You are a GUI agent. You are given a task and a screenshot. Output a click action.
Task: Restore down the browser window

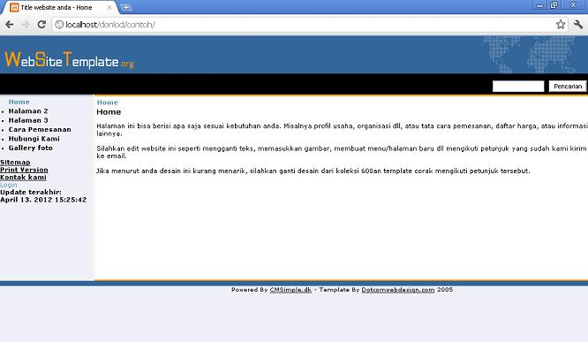(554, 5)
